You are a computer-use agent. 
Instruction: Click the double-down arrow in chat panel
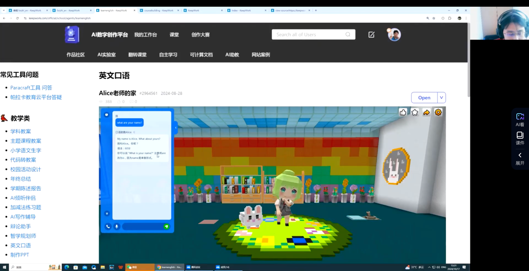107,214
